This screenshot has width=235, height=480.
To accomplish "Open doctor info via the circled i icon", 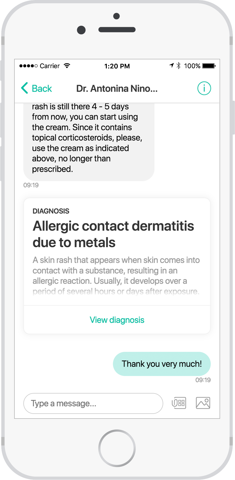I will [204, 88].
